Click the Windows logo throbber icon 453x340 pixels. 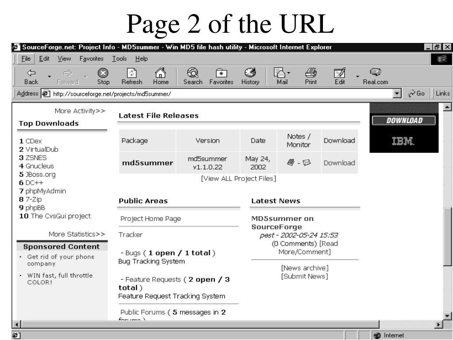(x=441, y=59)
